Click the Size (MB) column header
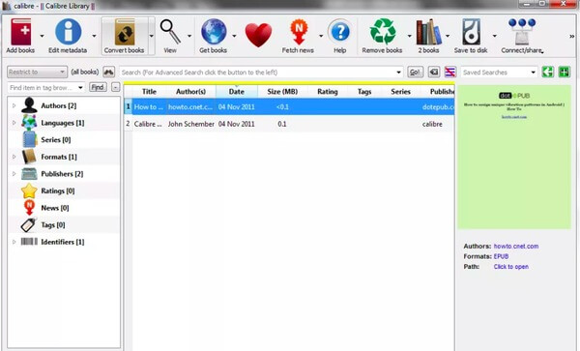Viewport: 580px width, 351px height. click(x=282, y=91)
